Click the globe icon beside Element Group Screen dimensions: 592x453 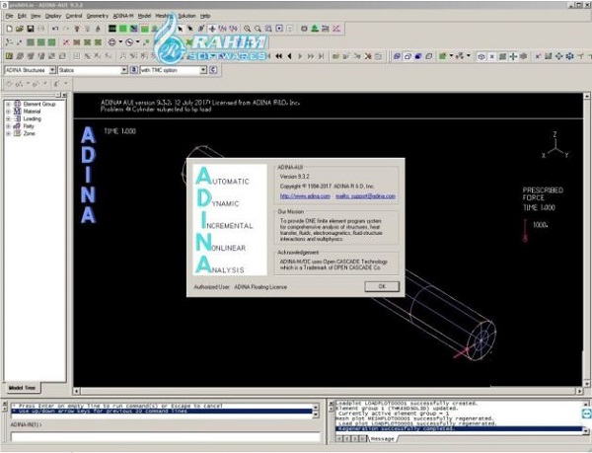coord(17,104)
